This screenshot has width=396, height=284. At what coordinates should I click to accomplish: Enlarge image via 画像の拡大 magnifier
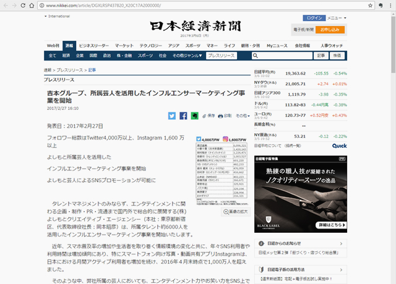(235, 211)
